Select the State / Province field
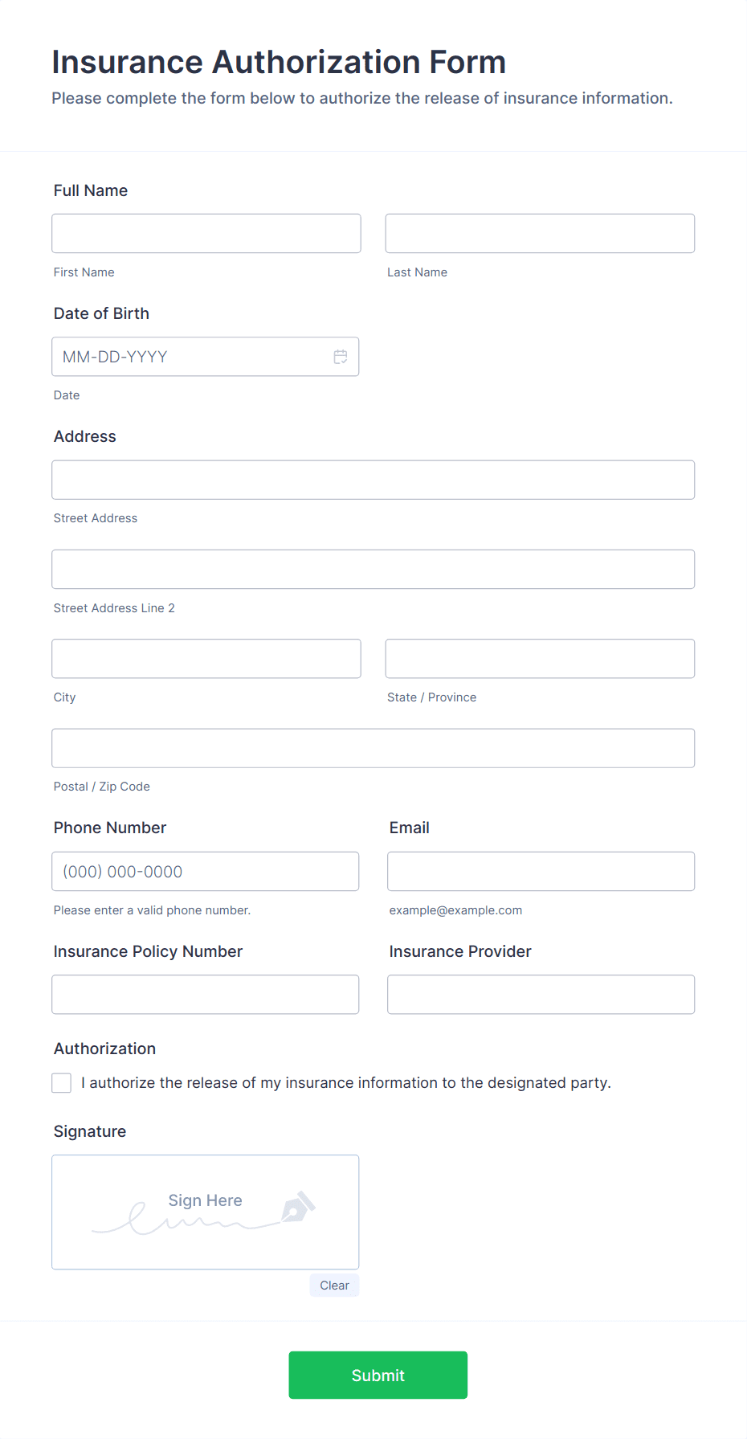The width and height of the screenshot is (747, 1439). [539, 658]
